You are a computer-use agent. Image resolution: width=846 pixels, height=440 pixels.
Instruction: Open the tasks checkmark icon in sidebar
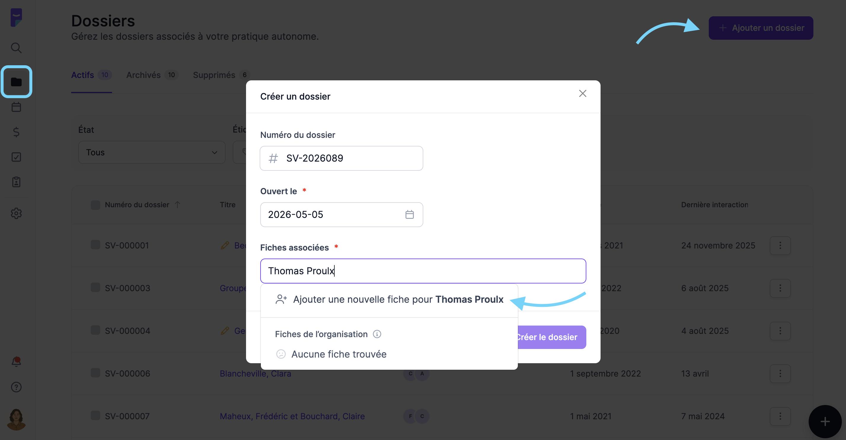coord(16,157)
